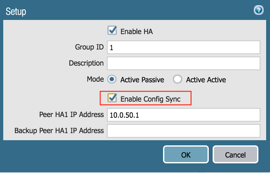Click the "Peer HA1 IP Address" label
The height and width of the screenshot is (173, 270).
click(x=72, y=114)
